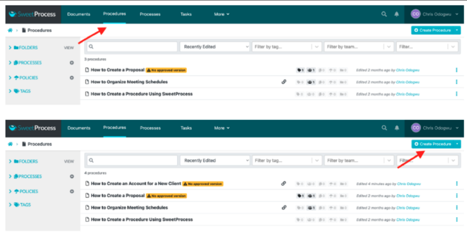Open notifications bell in the lower screenshot
Viewport: 467px width, 235px height.
[x=397, y=128]
